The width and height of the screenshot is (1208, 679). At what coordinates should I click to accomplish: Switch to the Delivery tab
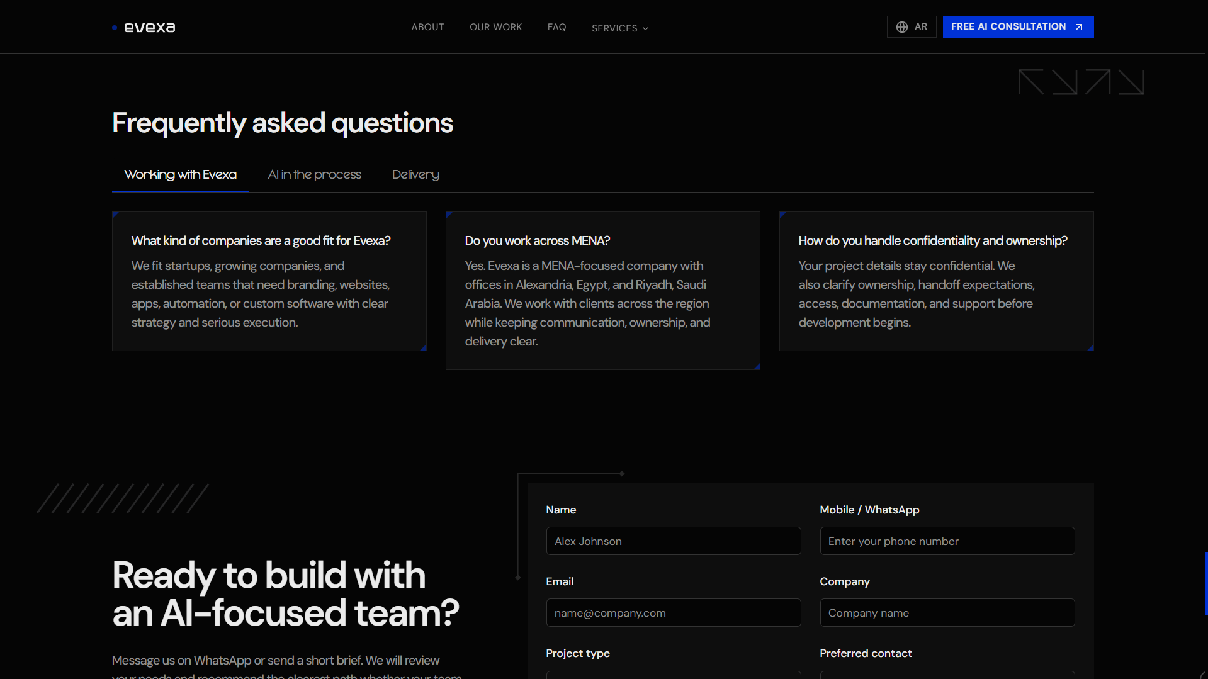point(415,174)
